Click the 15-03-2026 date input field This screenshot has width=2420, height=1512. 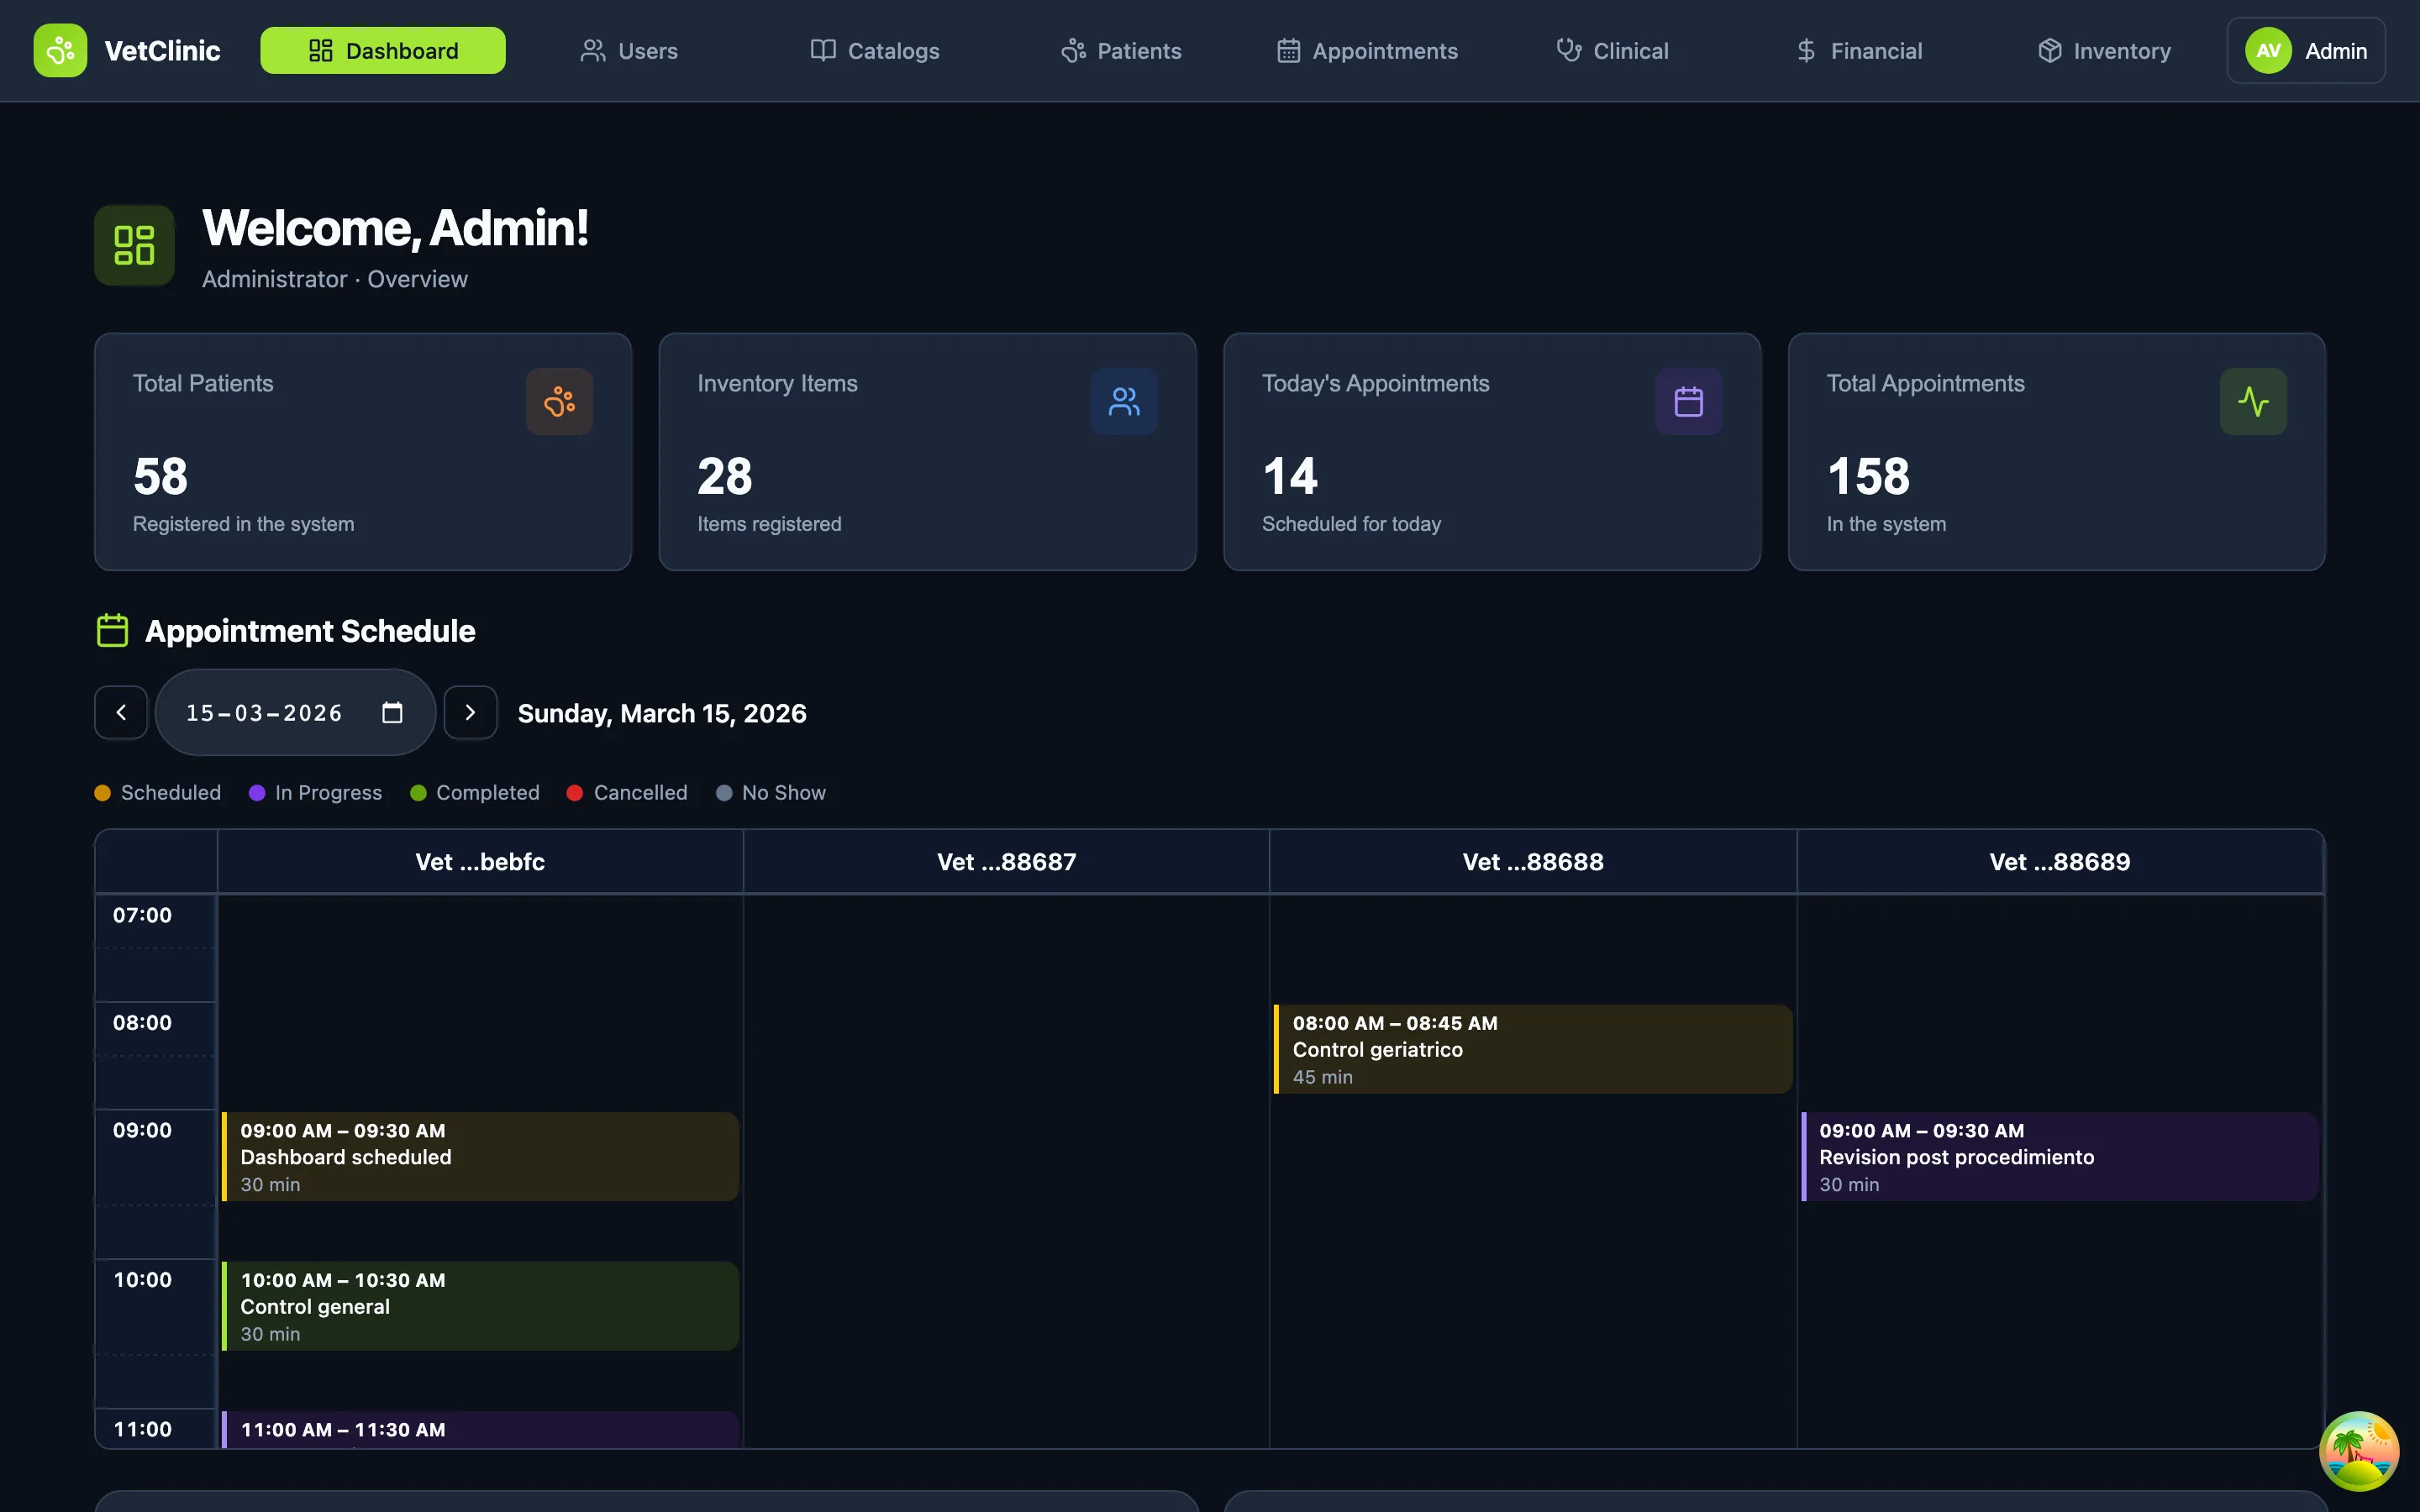tap(264, 712)
